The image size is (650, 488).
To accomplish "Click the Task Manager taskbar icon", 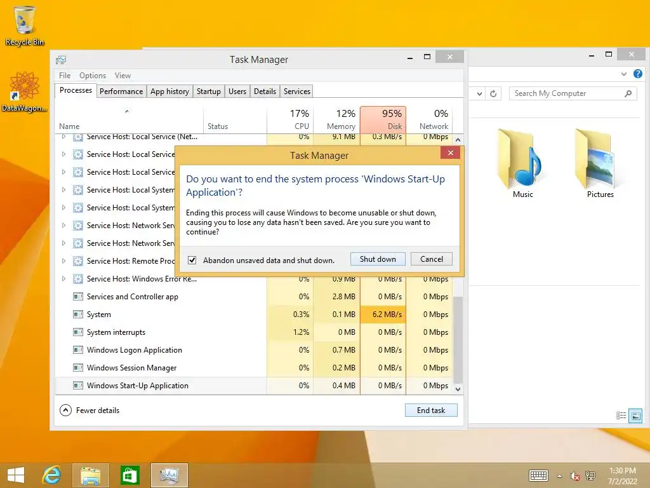I will point(169,475).
